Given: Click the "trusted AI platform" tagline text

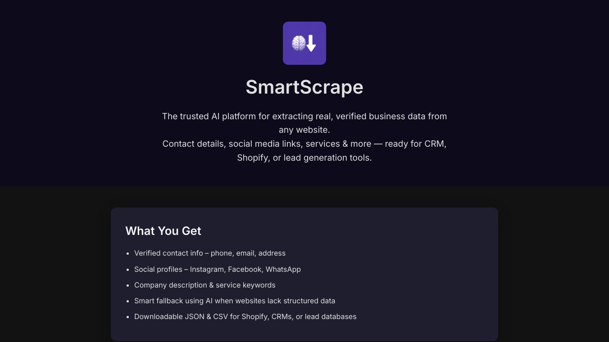Looking at the screenshot, I should [x=304, y=116].
